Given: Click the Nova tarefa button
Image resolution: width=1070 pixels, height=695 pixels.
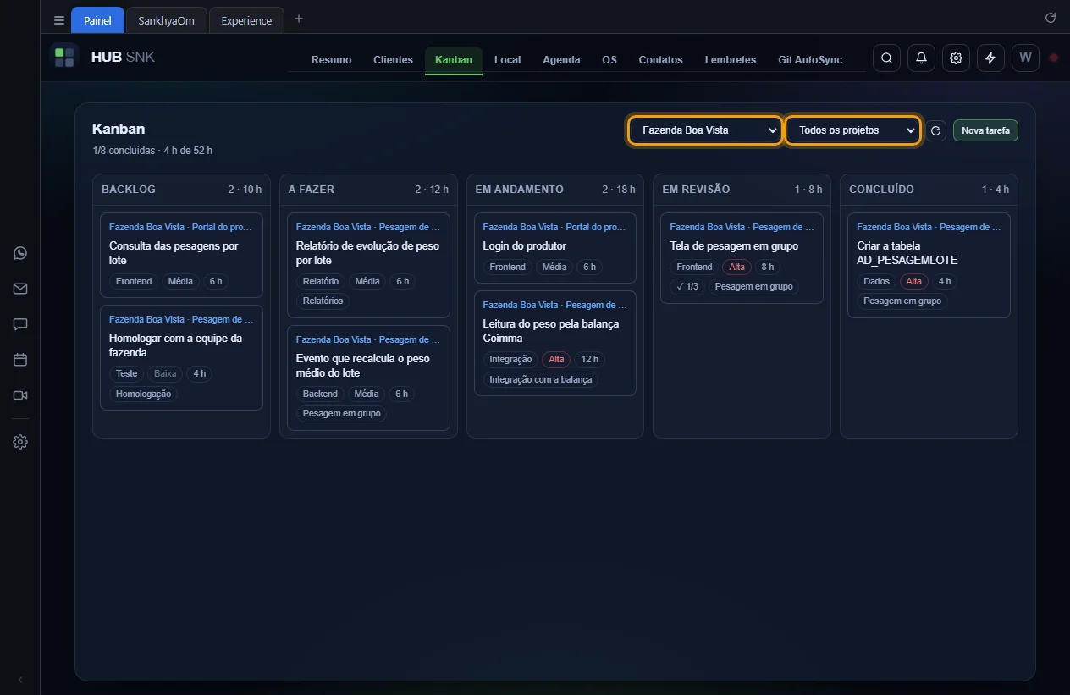Looking at the screenshot, I should pos(985,130).
